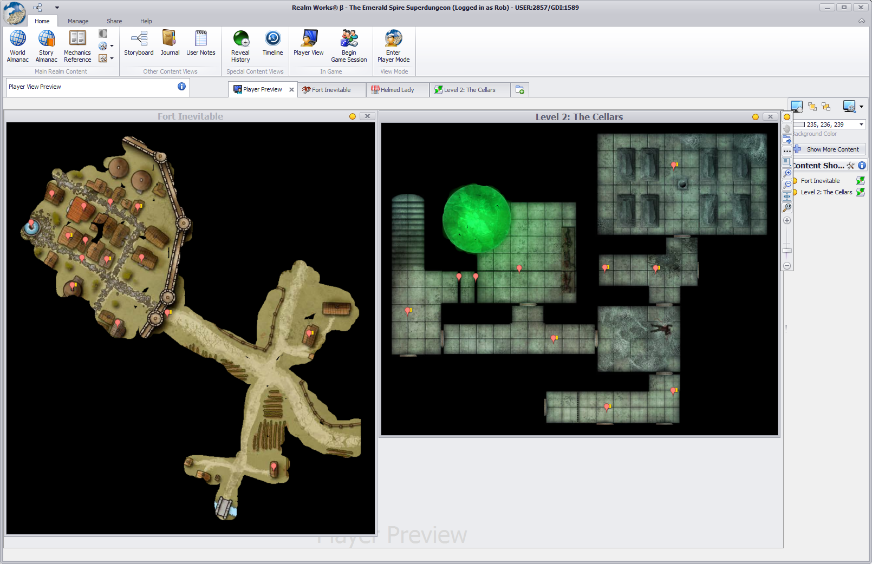Switch to the Fort Inevitable tab
The image size is (872, 564).
click(331, 90)
